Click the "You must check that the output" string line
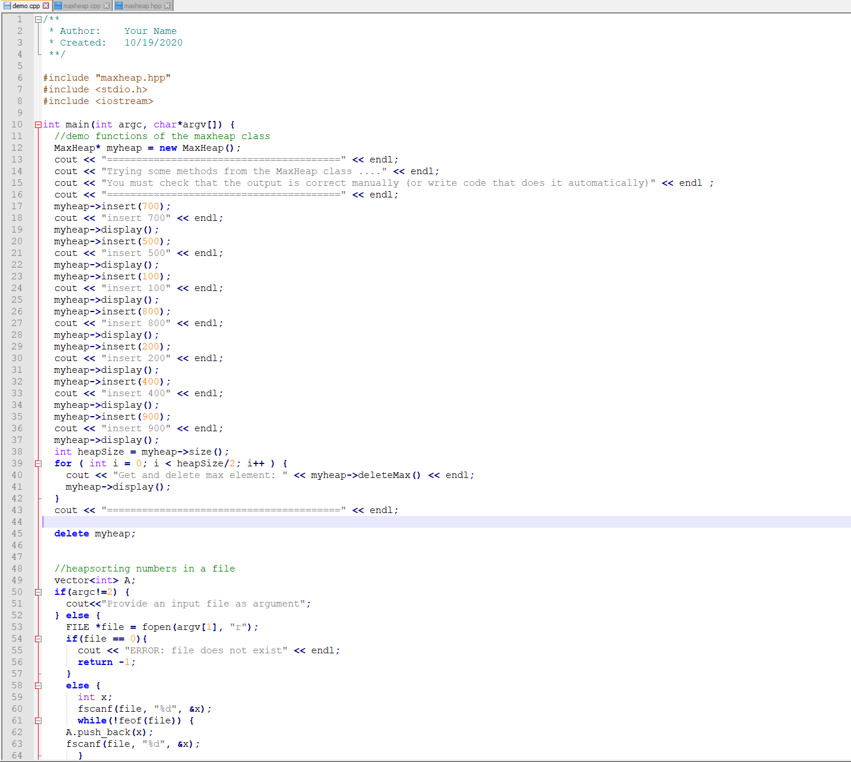851x762 pixels. [384, 183]
